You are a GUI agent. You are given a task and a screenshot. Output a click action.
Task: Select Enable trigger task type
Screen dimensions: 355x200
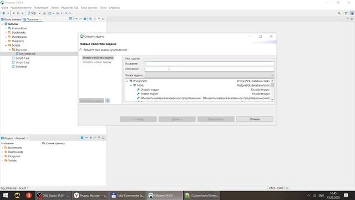point(149,94)
